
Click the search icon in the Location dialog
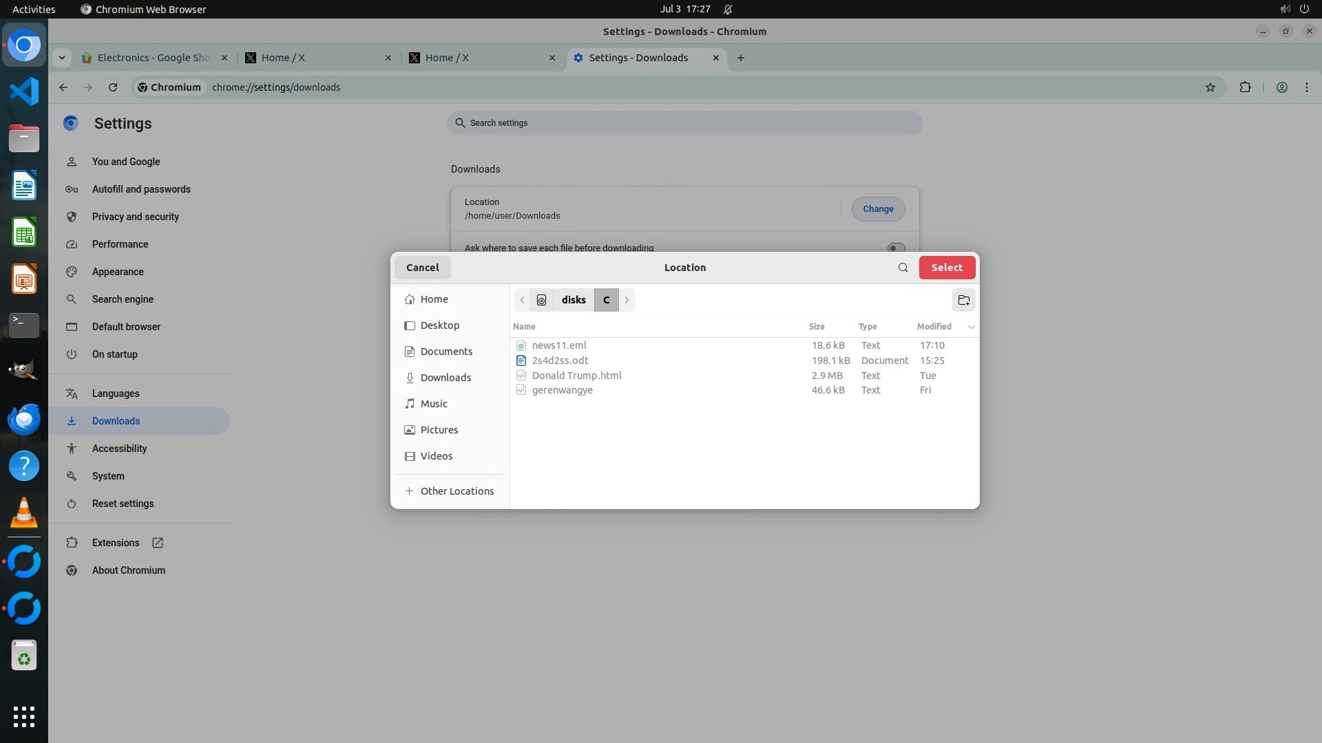click(903, 268)
